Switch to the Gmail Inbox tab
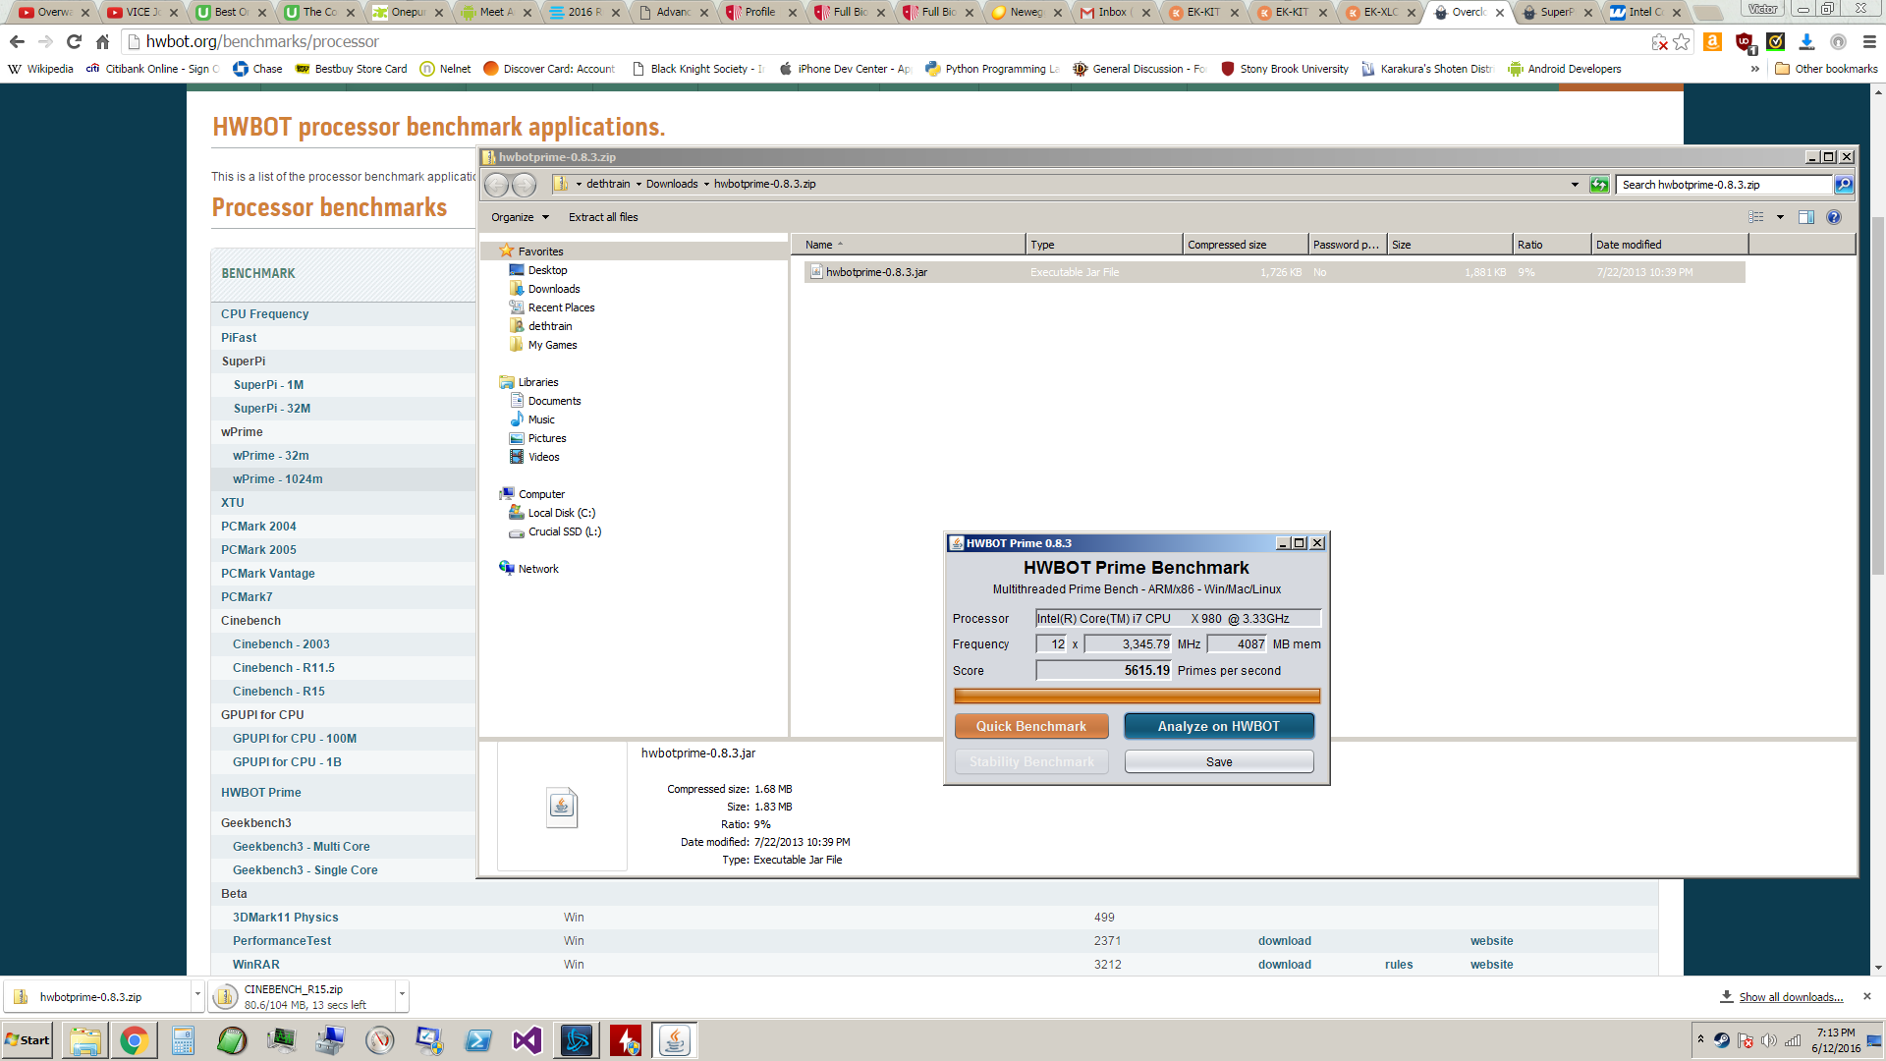The width and height of the screenshot is (1886, 1061). tap(1115, 12)
